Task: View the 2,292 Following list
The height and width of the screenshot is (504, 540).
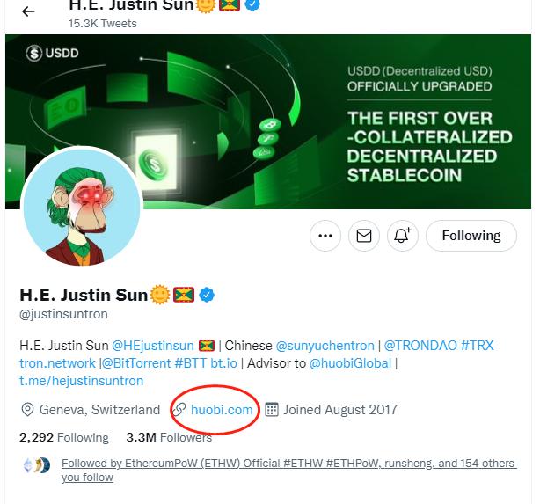Action: point(64,437)
